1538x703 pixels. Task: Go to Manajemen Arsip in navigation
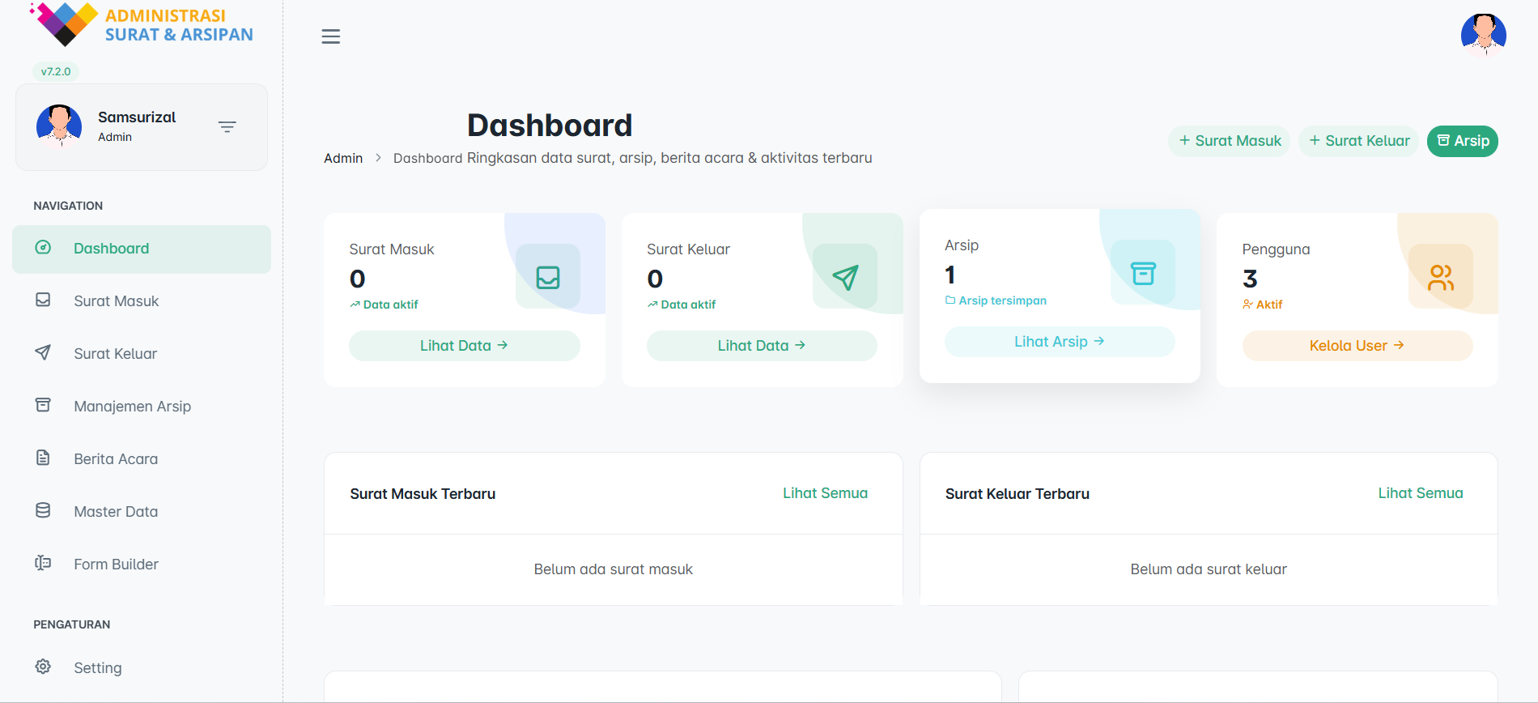(x=132, y=406)
